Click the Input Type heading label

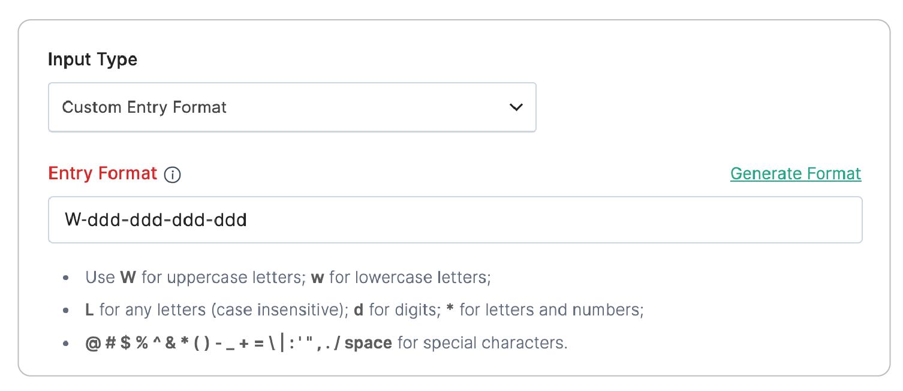(92, 59)
